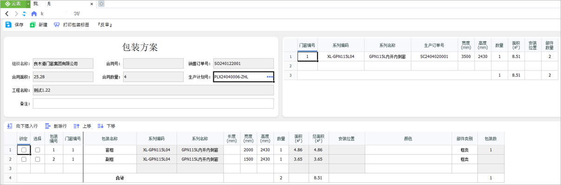Click the 合计 total row label
561x185 pixels.
pyautogui.click(x=120, y=178)
